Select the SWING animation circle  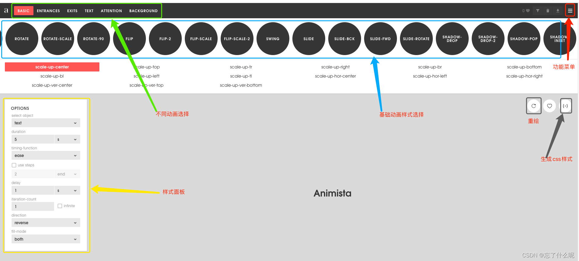[x=273, y=39]
